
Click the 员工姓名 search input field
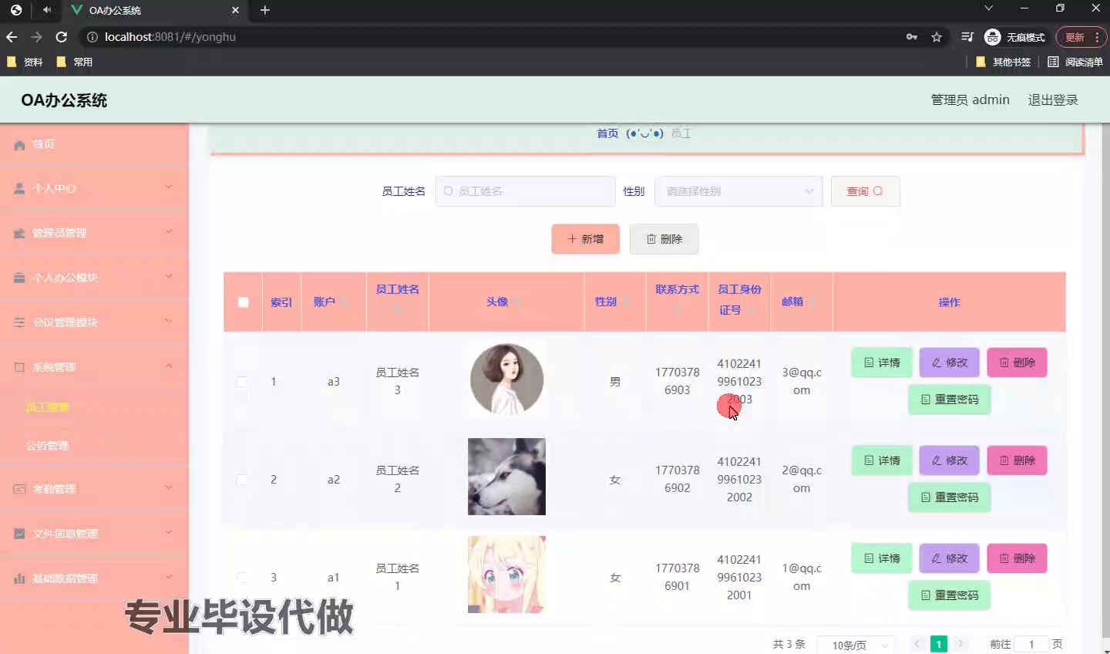(526, 191)
